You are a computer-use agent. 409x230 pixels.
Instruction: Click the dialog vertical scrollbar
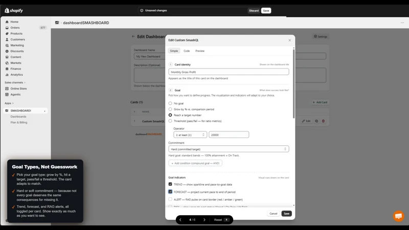[x=293, y=83]
